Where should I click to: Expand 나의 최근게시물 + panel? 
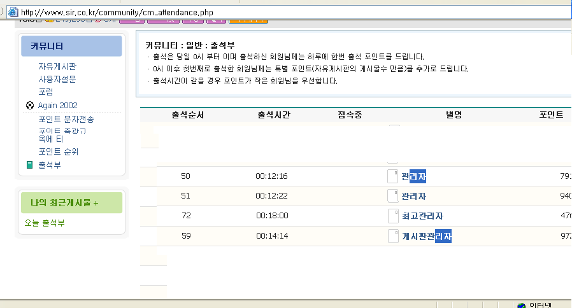tap(64, 203)
